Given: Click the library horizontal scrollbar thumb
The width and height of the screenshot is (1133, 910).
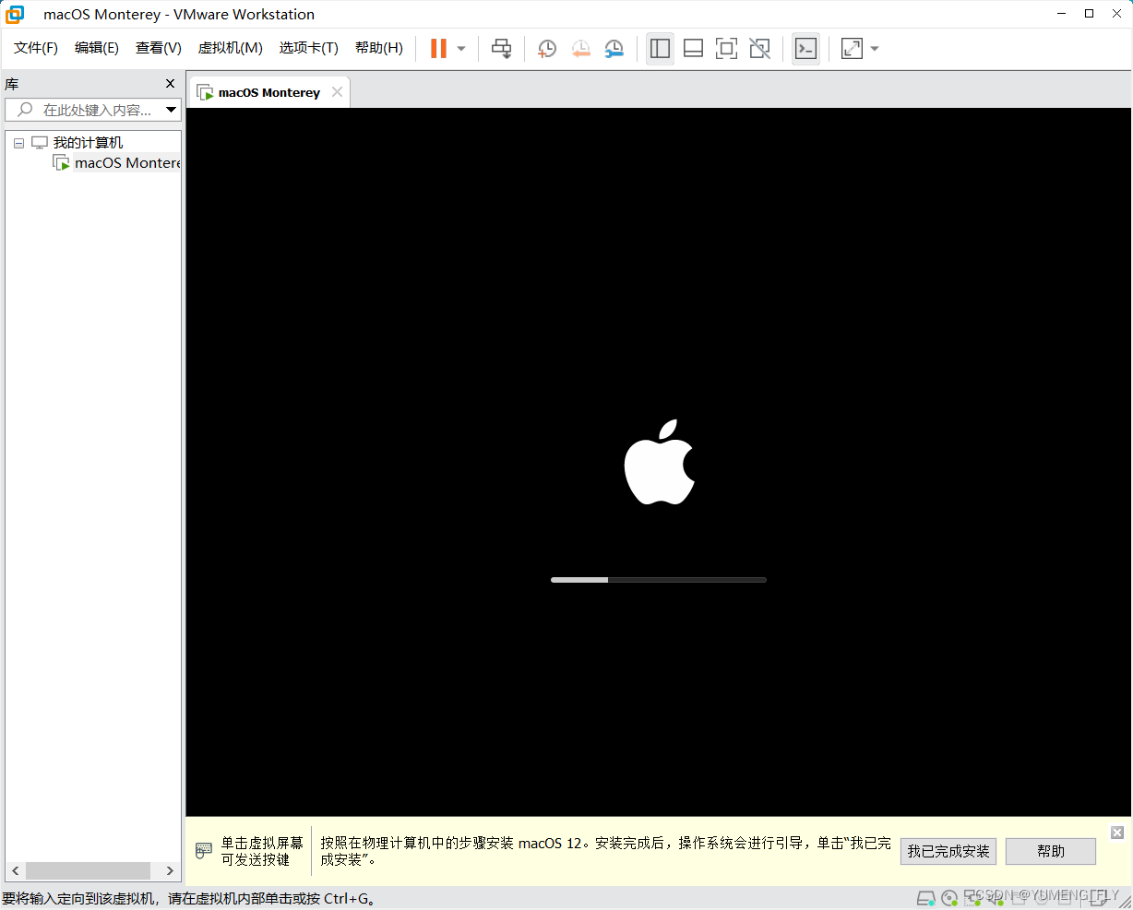Looking at the screenshot, I should click(x=88, y=870).
